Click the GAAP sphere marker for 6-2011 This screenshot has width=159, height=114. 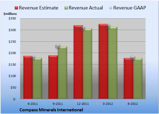tap(33, 58)
